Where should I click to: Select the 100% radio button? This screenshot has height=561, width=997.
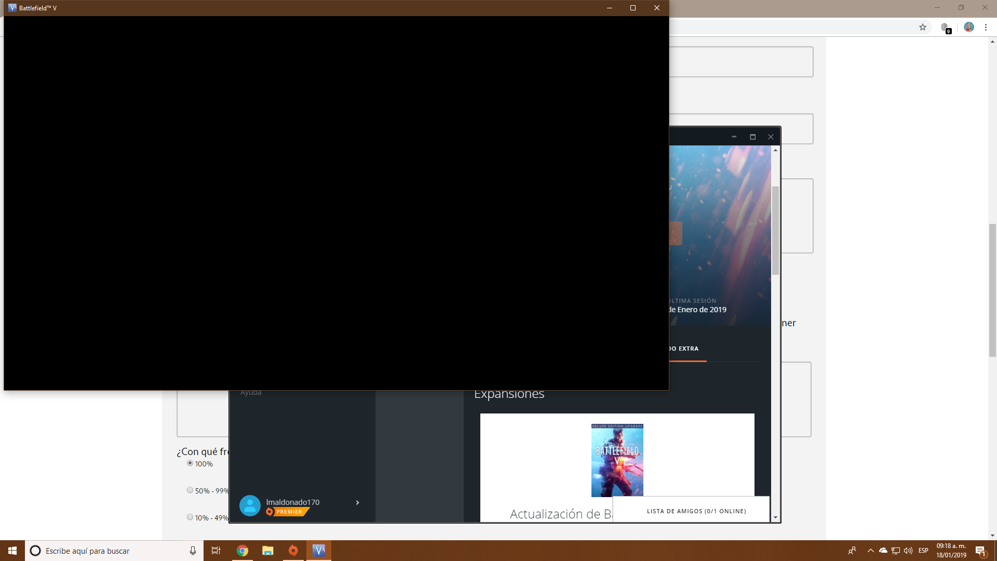click(190, 463)
